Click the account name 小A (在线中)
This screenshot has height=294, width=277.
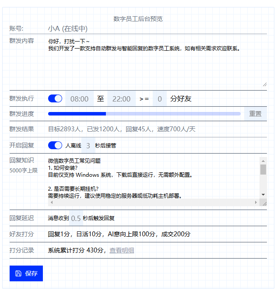(68, 28)
